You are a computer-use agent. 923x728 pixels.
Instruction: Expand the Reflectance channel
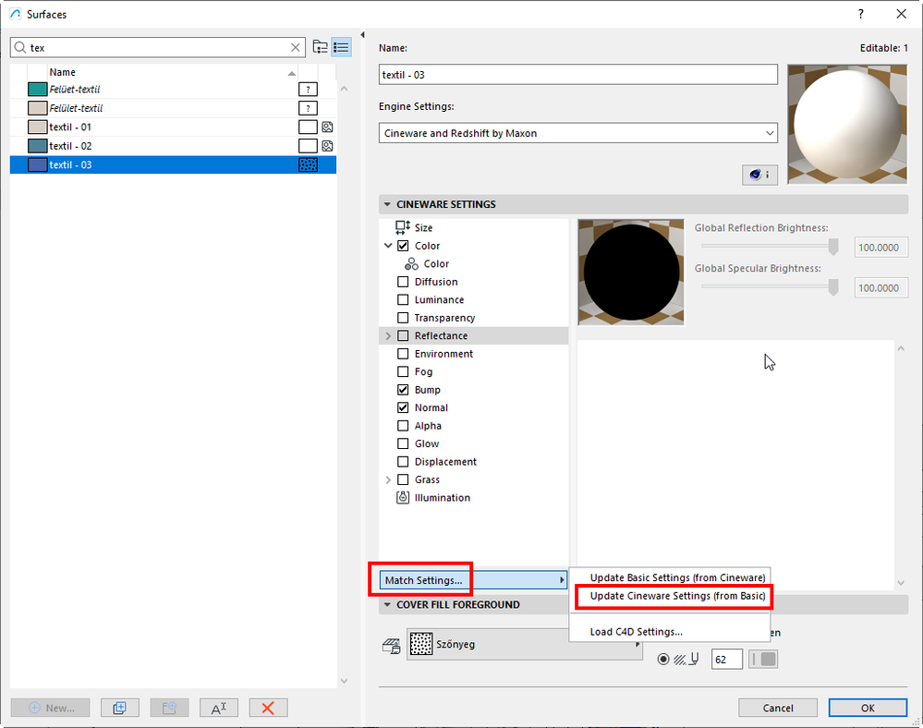tap(388, 335)
